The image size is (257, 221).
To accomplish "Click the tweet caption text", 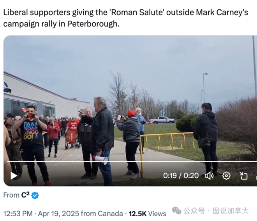I will click(125, 18).
